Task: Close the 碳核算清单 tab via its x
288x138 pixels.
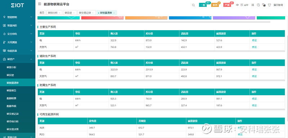Action: tap(114, 13)
